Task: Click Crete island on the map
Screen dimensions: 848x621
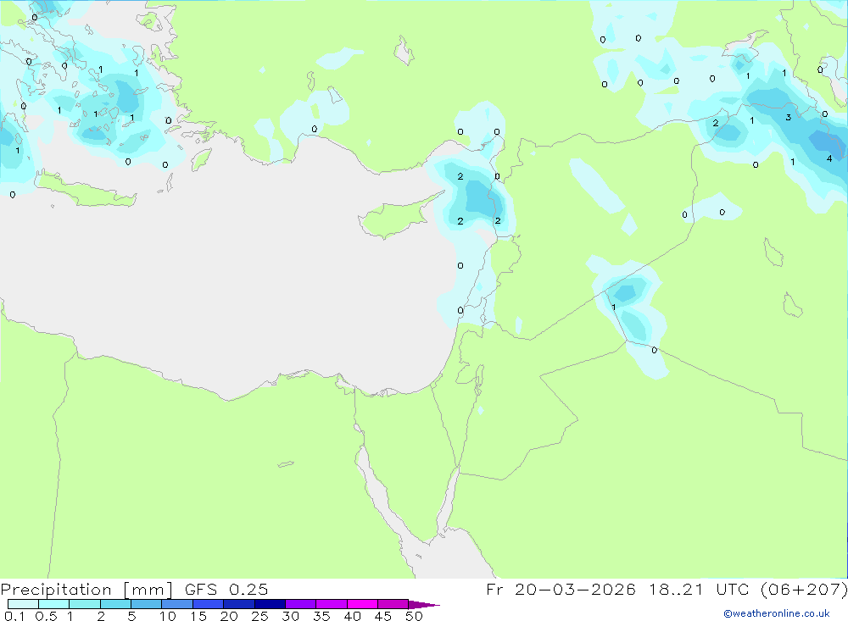Action: click(86, 191)
